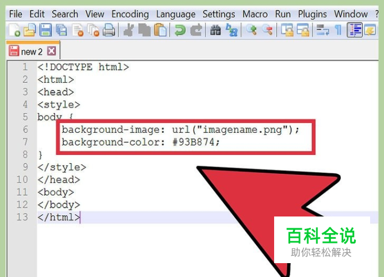Click the <!DOCTYPE html> line
Image resolution: width=384 pixels, height=277 pixels.
[x=83, y=67]
